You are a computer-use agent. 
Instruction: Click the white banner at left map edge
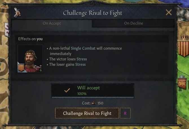pos(7,29)
